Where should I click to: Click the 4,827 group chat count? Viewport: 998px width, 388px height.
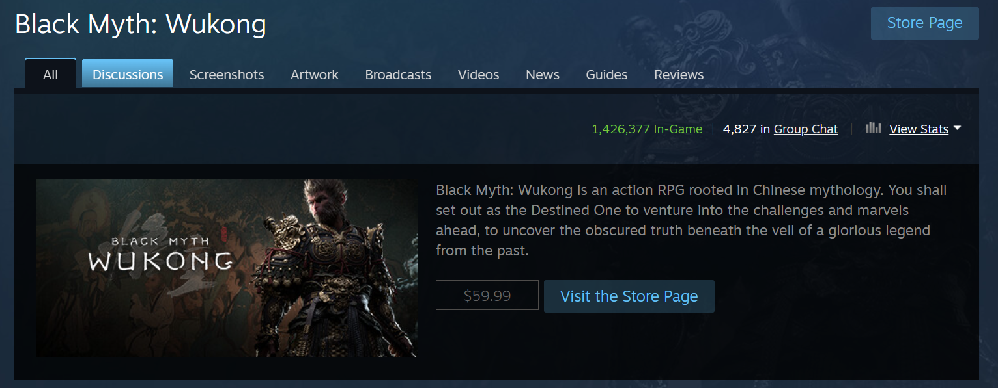[x=739, y=129]
